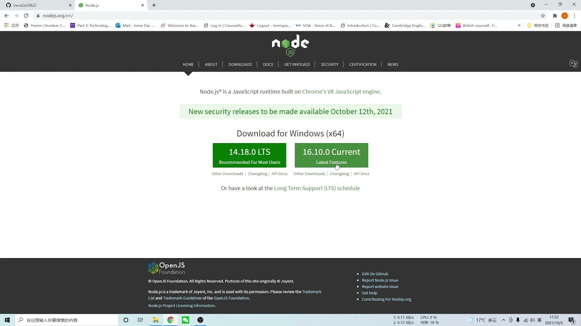Reload the nodejs.org page
The width and height of the screenshot is (581, 326).
[26, 15]
